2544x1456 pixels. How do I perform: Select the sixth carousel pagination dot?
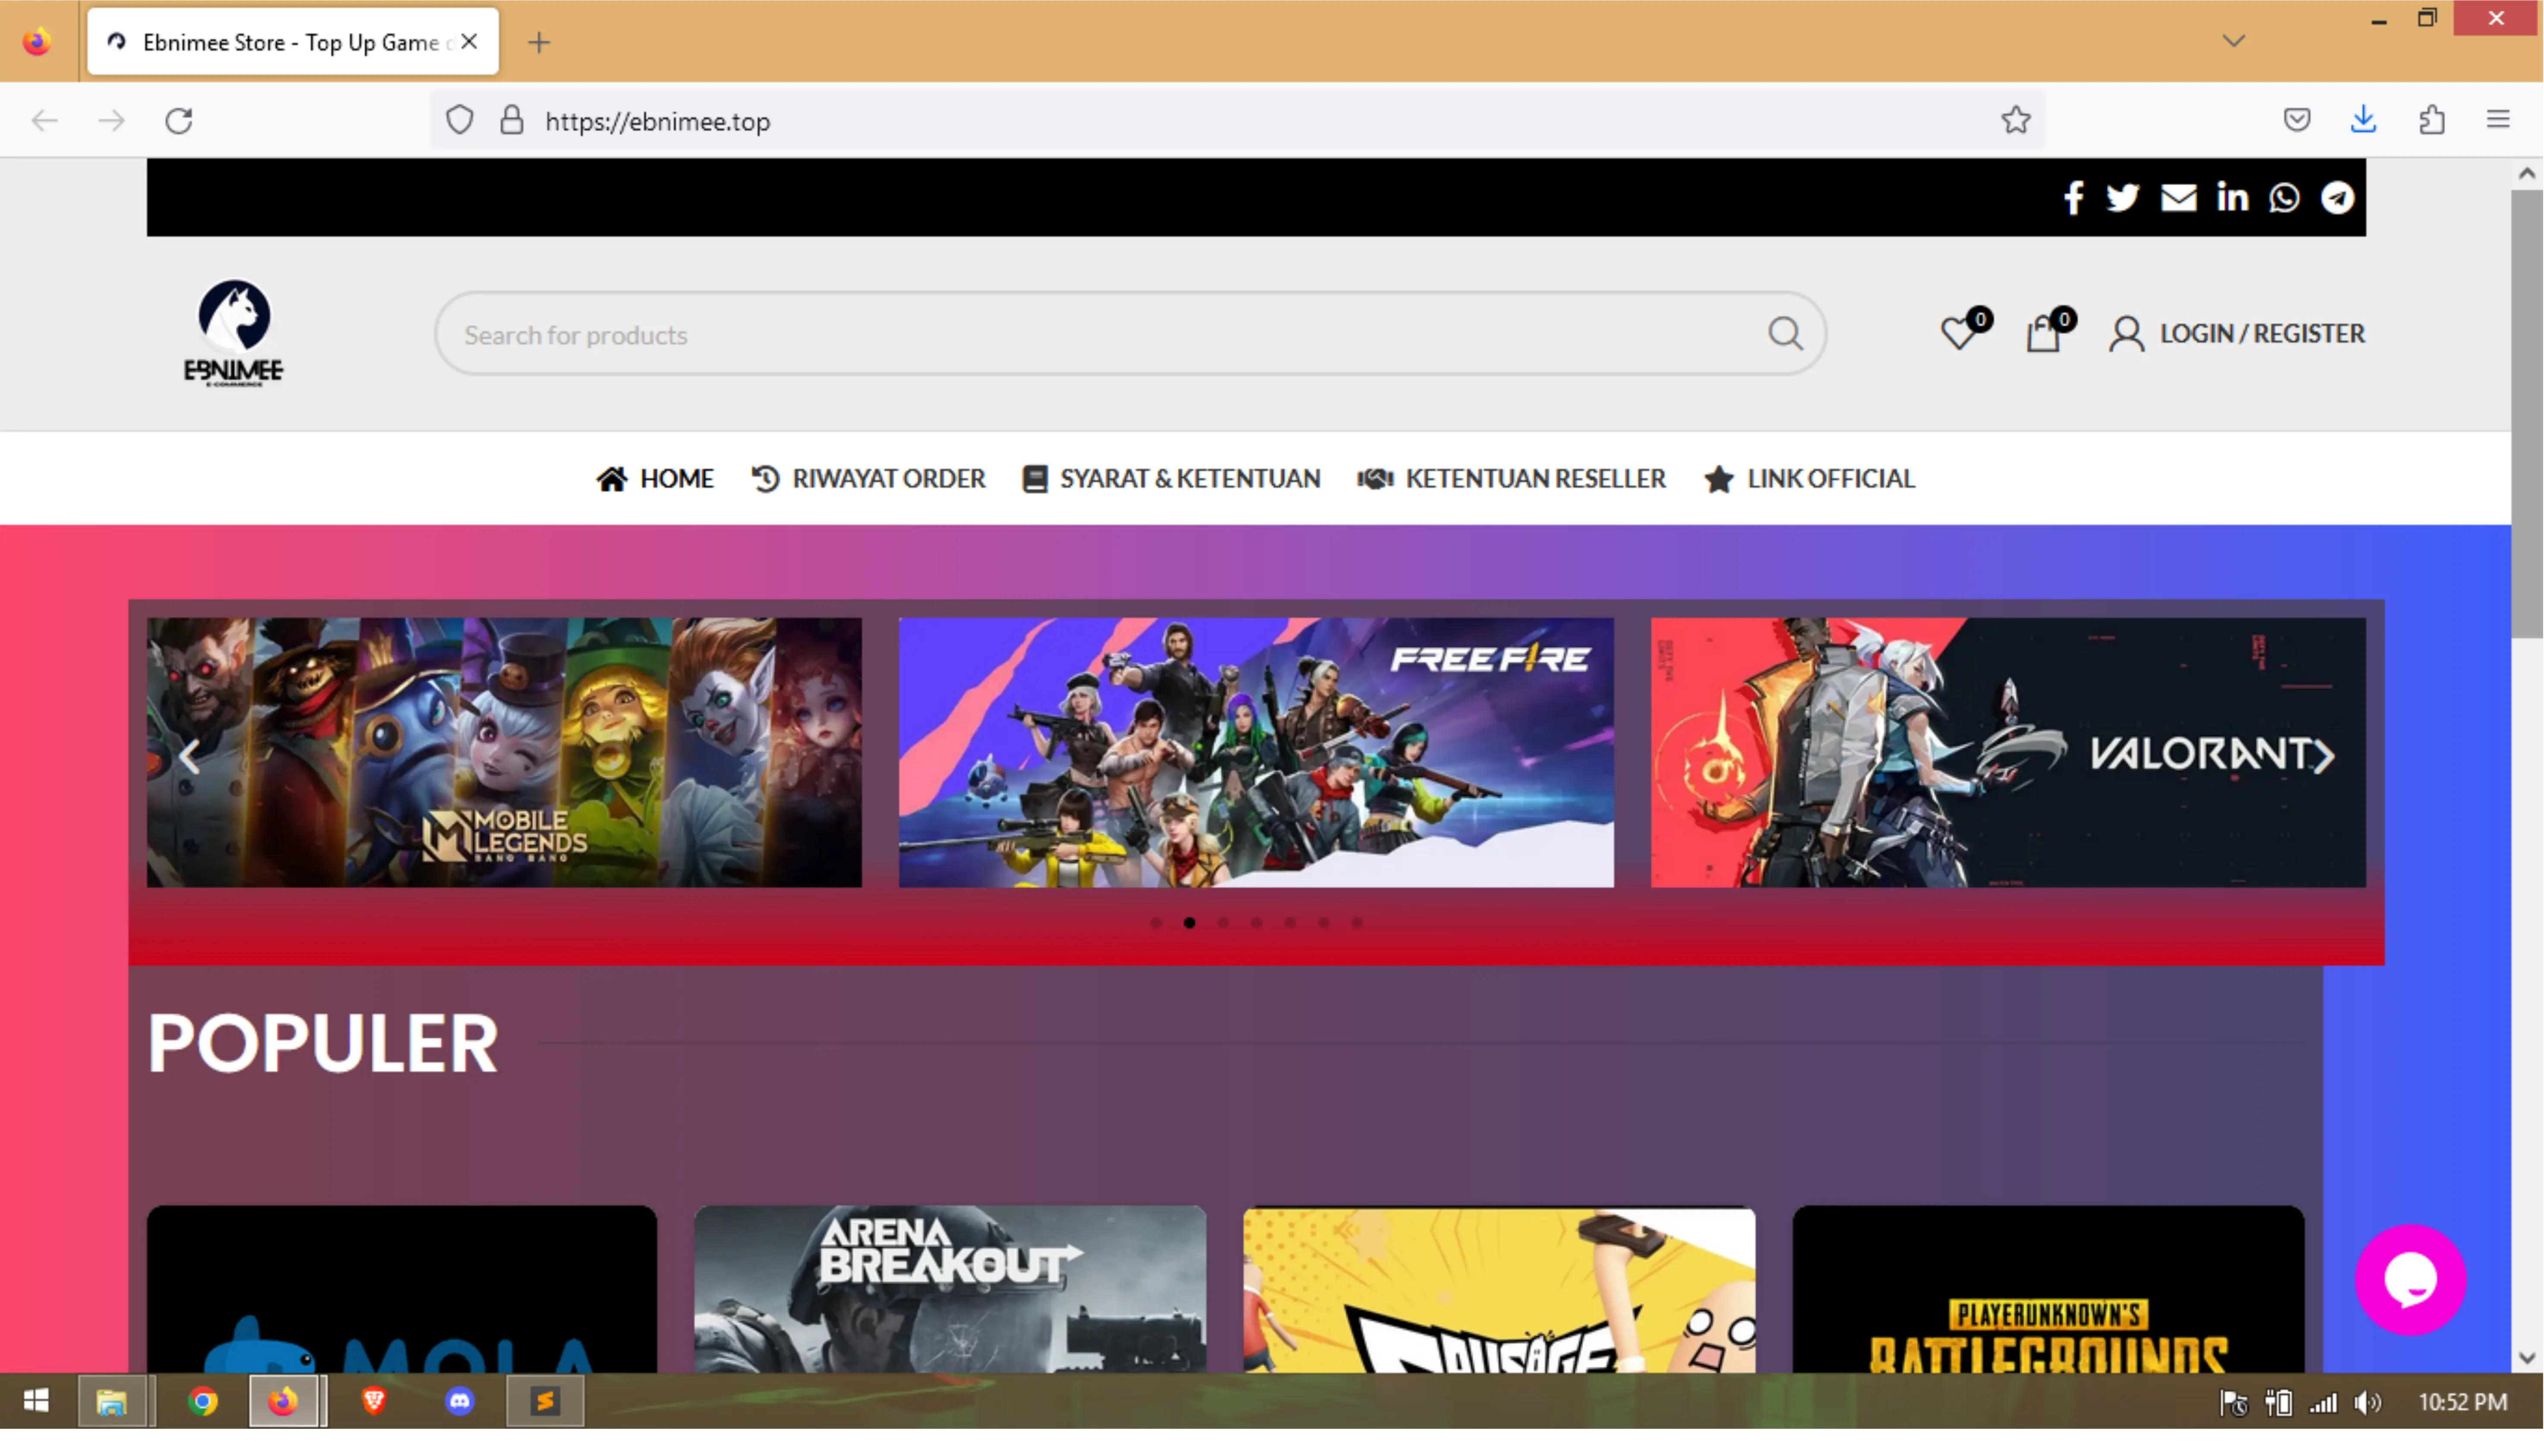(1323, 923)
